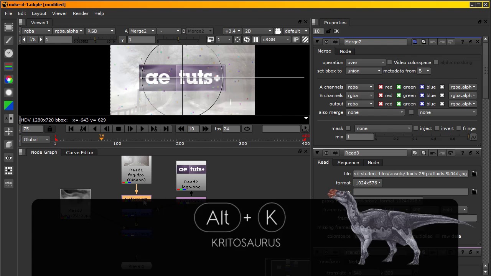Go to first frame button
Image resolution: width=491 pixels, height=276 pixels.
pyautogui.click(x=71, y=129)
